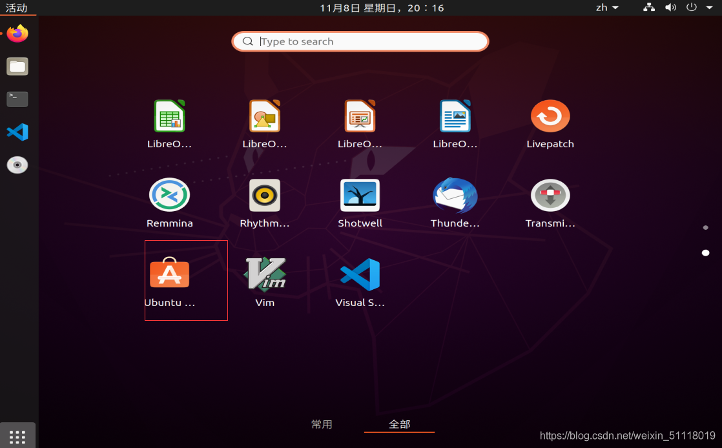Launch Thunderbird mail client
The height and width of the screenshot is (448, 722).
455,195
